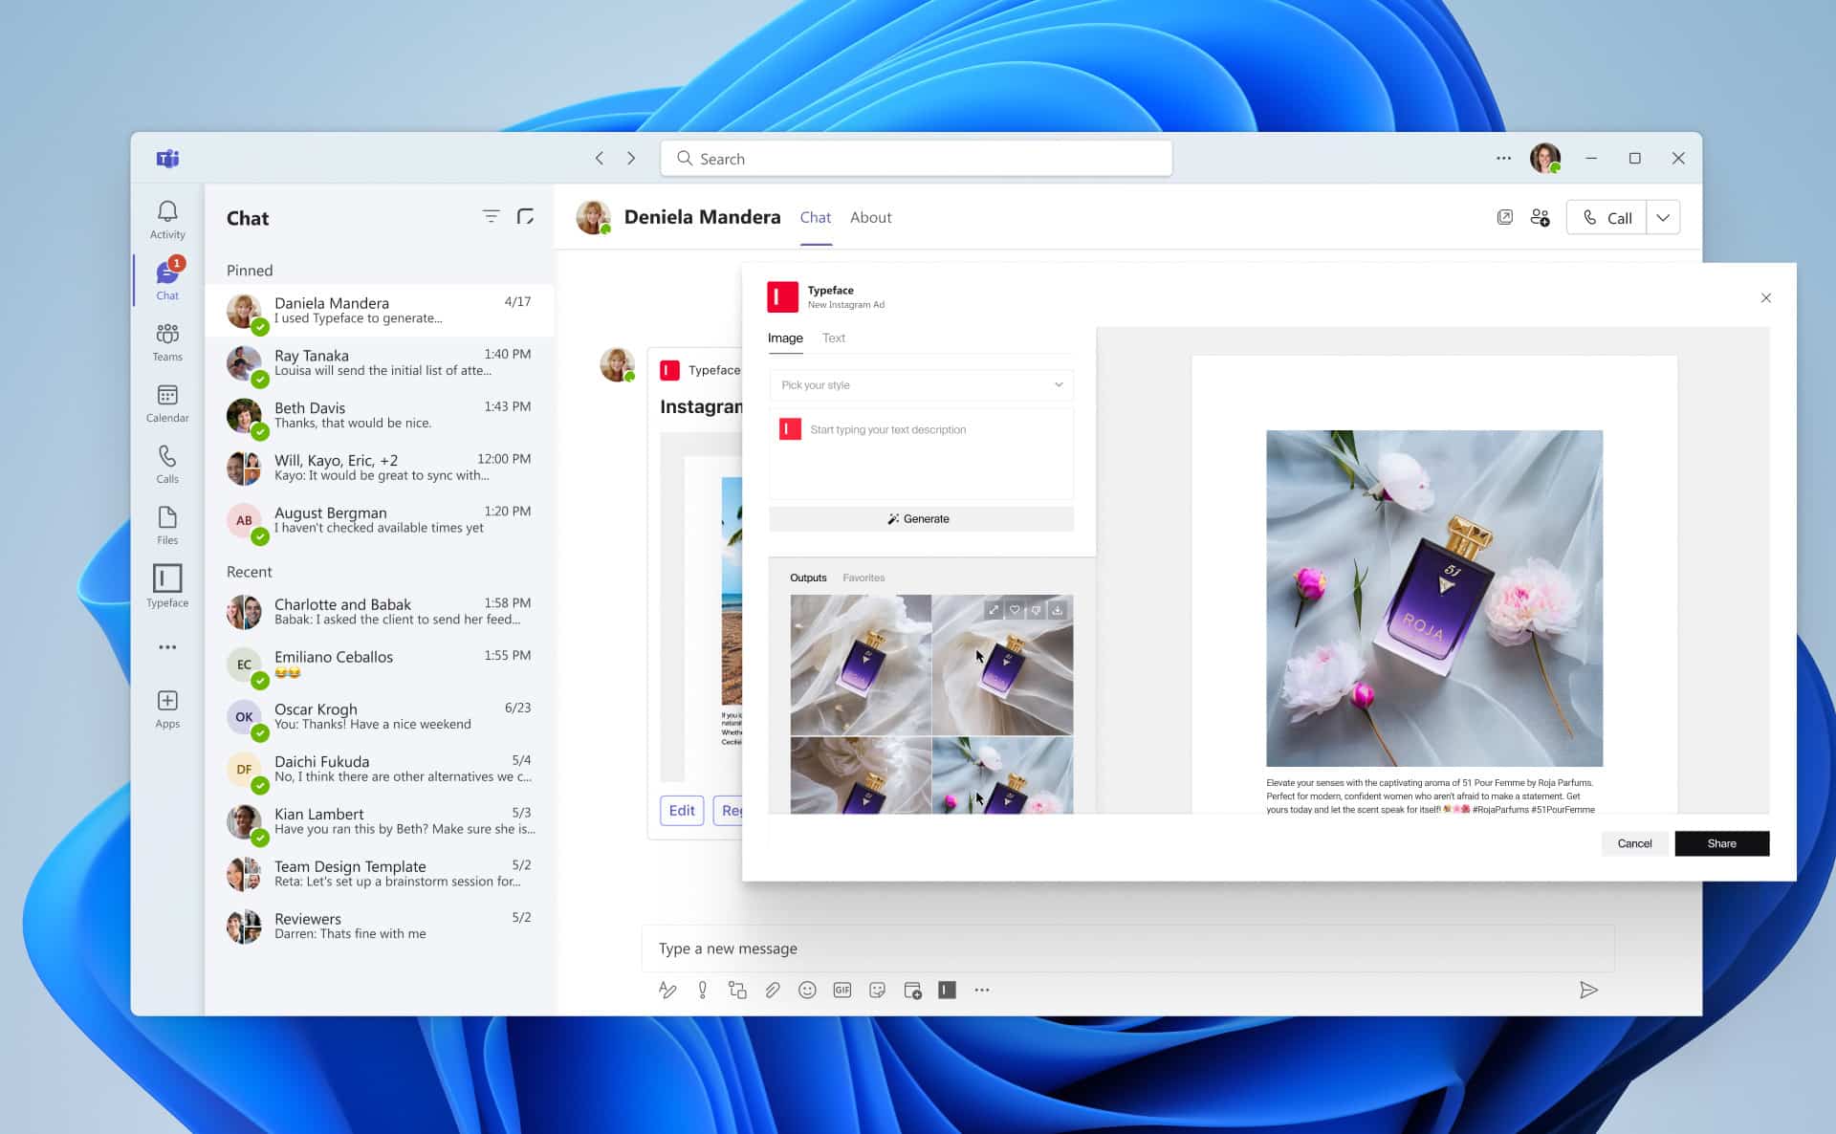Send the message using the send arrow
Screen dimensions: 1836x1134
(x=1589, y=990)
